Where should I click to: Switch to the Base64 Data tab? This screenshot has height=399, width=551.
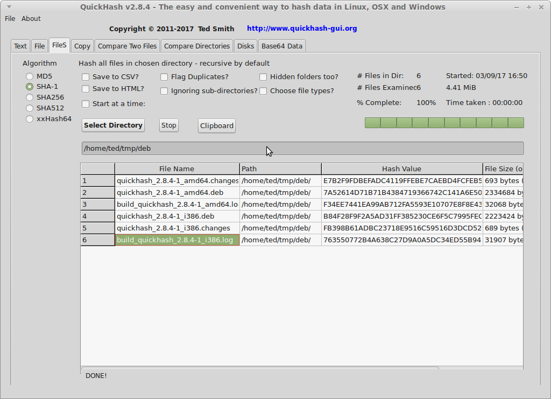282,46
